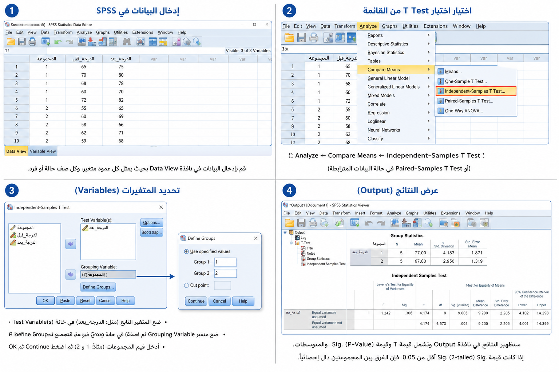This screenshot has height=372, width=559.
Task: Click green Undo arrow in Data Editor toolbar
Action: click(x=58, y=42)
